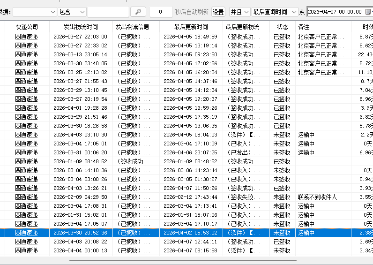
Task: Click the search keyword text box
Action: (x=108, y=12)
